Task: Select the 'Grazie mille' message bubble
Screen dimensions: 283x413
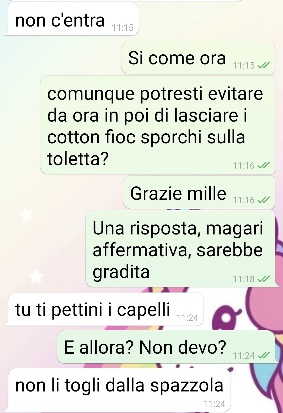Action: (199, 192)
